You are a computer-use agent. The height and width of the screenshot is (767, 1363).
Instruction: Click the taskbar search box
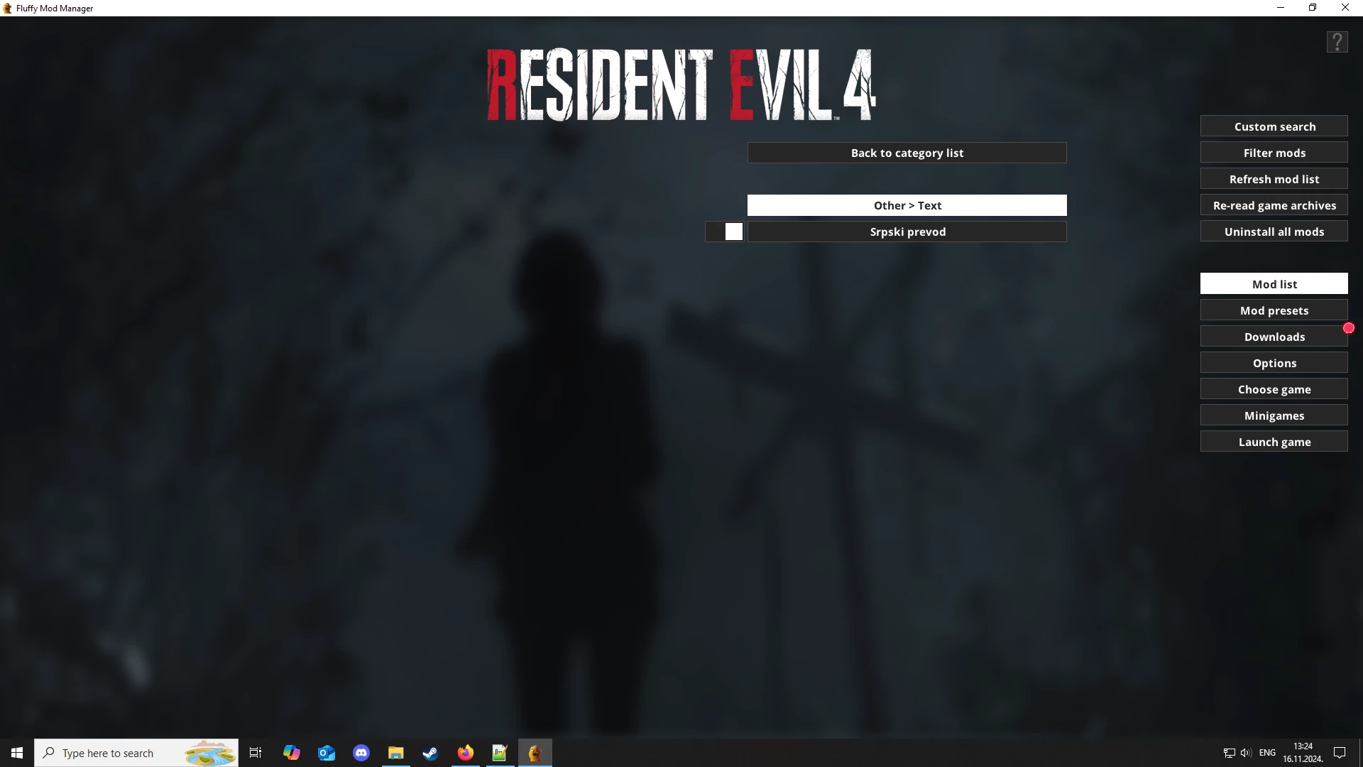(136, 753)
